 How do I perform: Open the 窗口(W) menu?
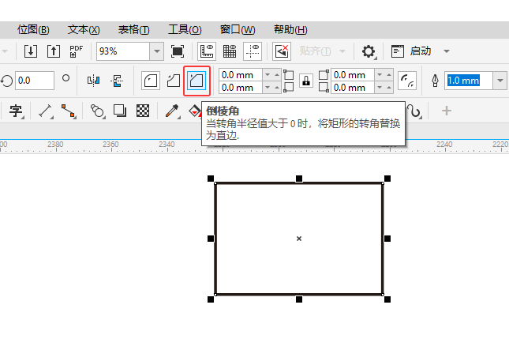(x=238, y=30)
